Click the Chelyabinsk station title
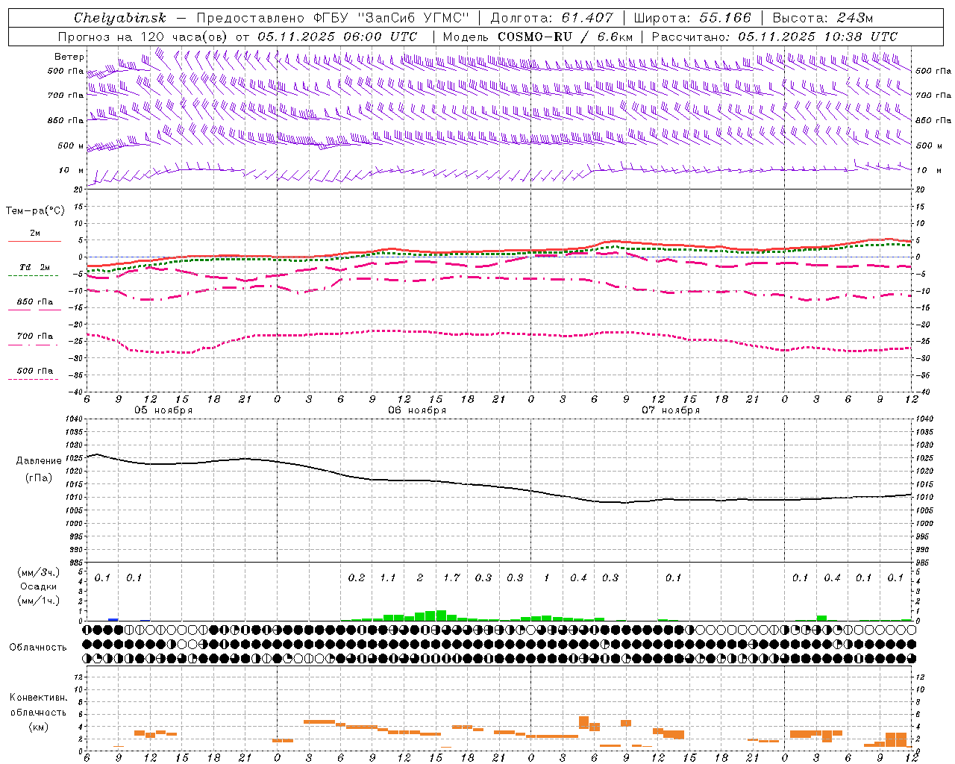Image resolution: width=955 pixels, height=764 pixels. coord(120,18)
